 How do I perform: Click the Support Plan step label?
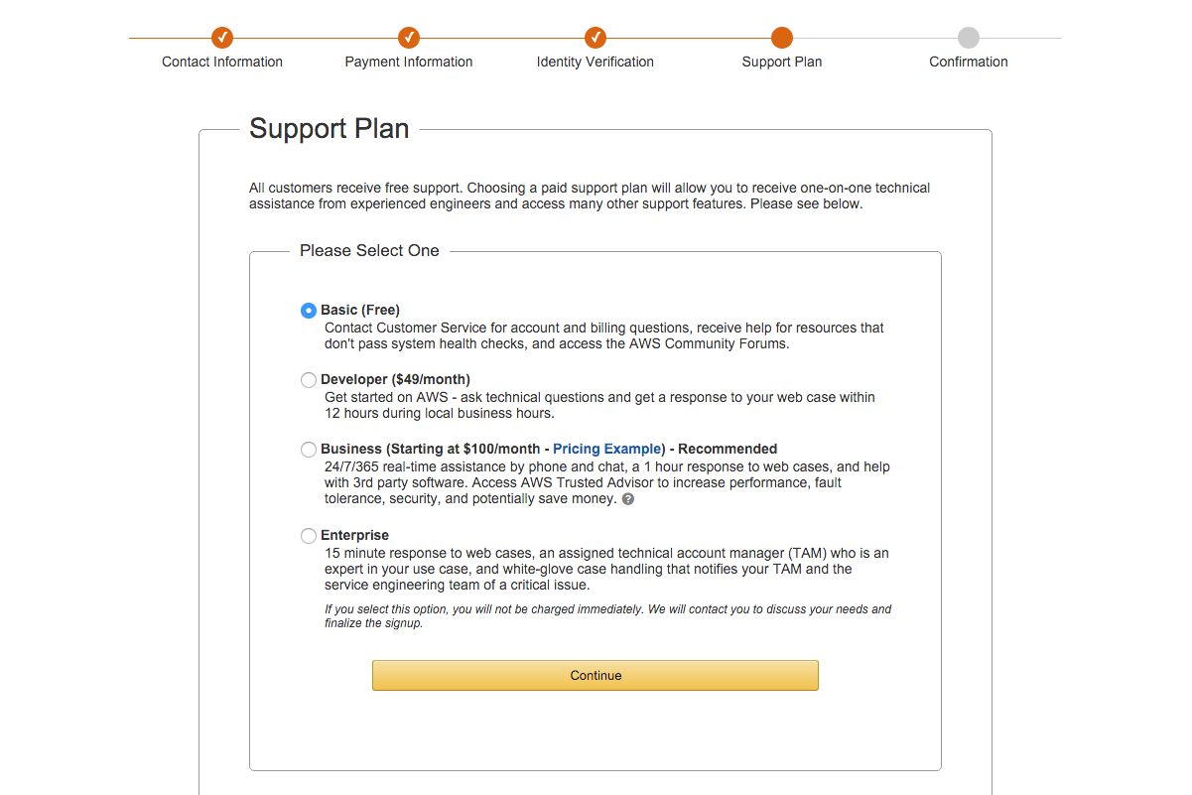782,62
